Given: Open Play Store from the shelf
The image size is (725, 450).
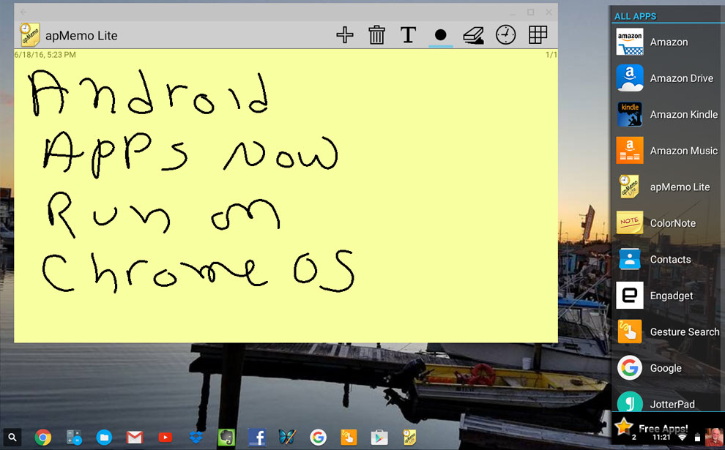Looking at the screenshot, I should click(379, 437).
